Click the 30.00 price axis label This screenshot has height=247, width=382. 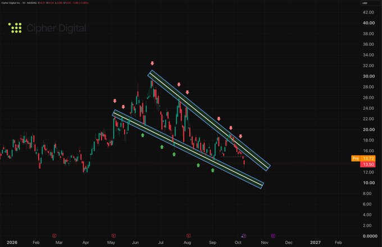tap(369, 76)
